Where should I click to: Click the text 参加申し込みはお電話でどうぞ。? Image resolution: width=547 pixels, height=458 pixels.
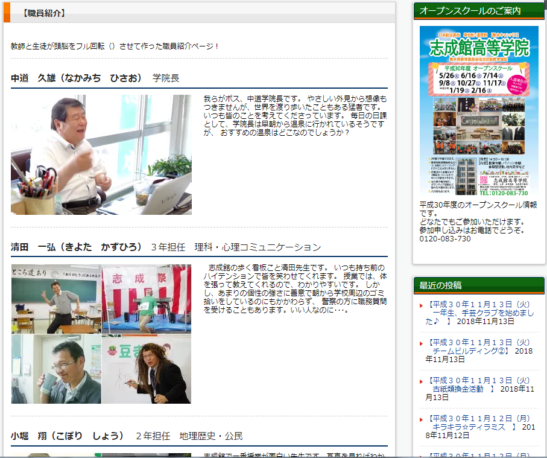[x=472, y=231]
